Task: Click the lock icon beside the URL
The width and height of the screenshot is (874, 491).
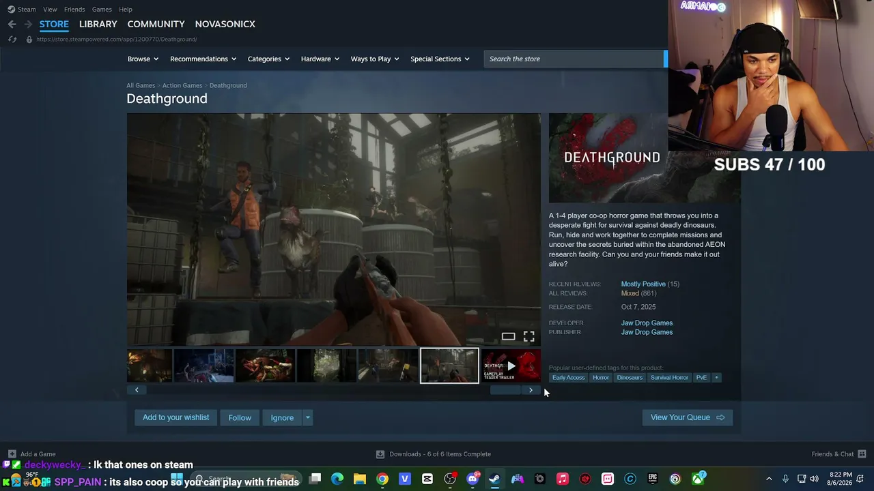Action: pyautogui.click(x=29, y=40)
